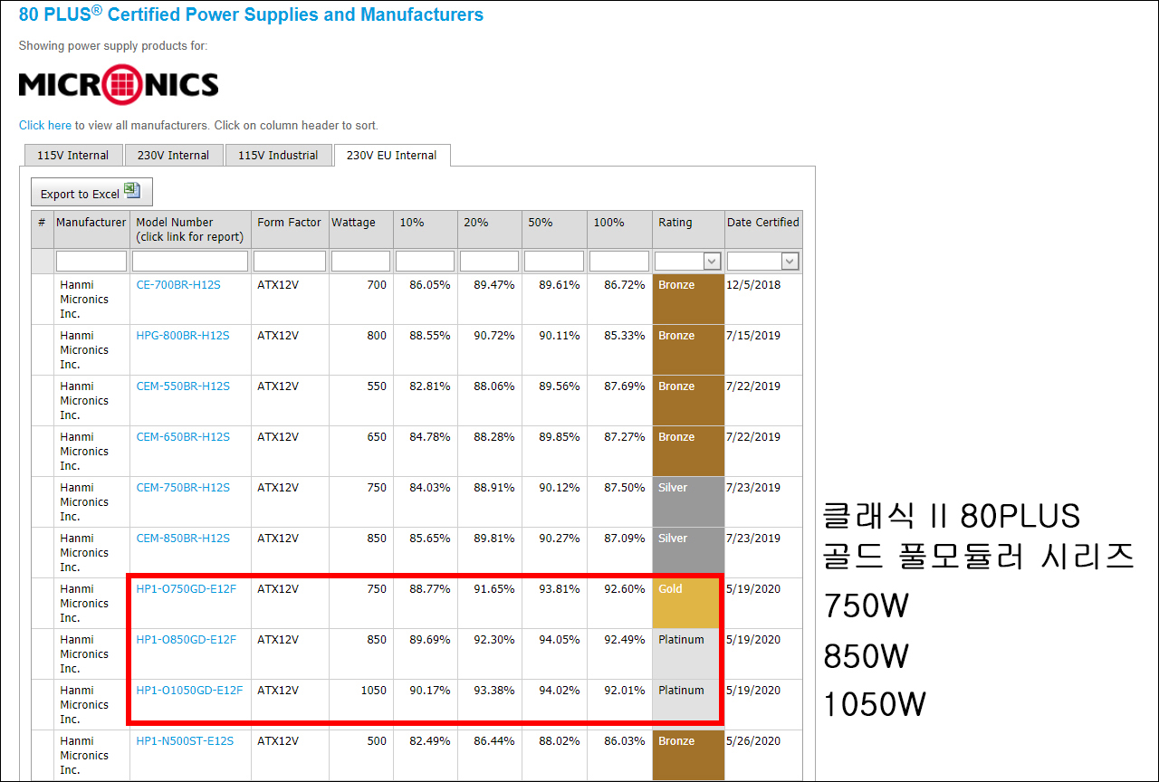Sort table by Date Certified header
Viewport: 1159px width, 782px height.
(x=762, y=223)
